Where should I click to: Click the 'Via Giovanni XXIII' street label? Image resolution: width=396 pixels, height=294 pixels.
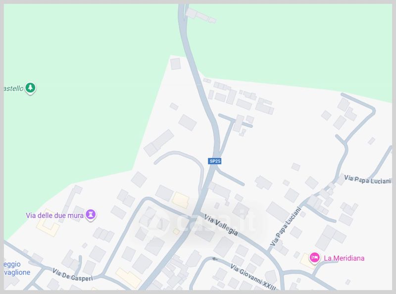(x=253, y=277)
